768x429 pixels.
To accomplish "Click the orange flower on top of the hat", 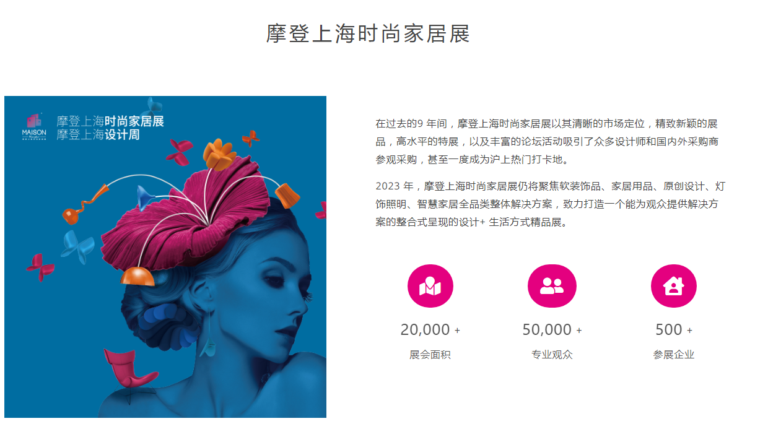I will click(x=220, y=154).
